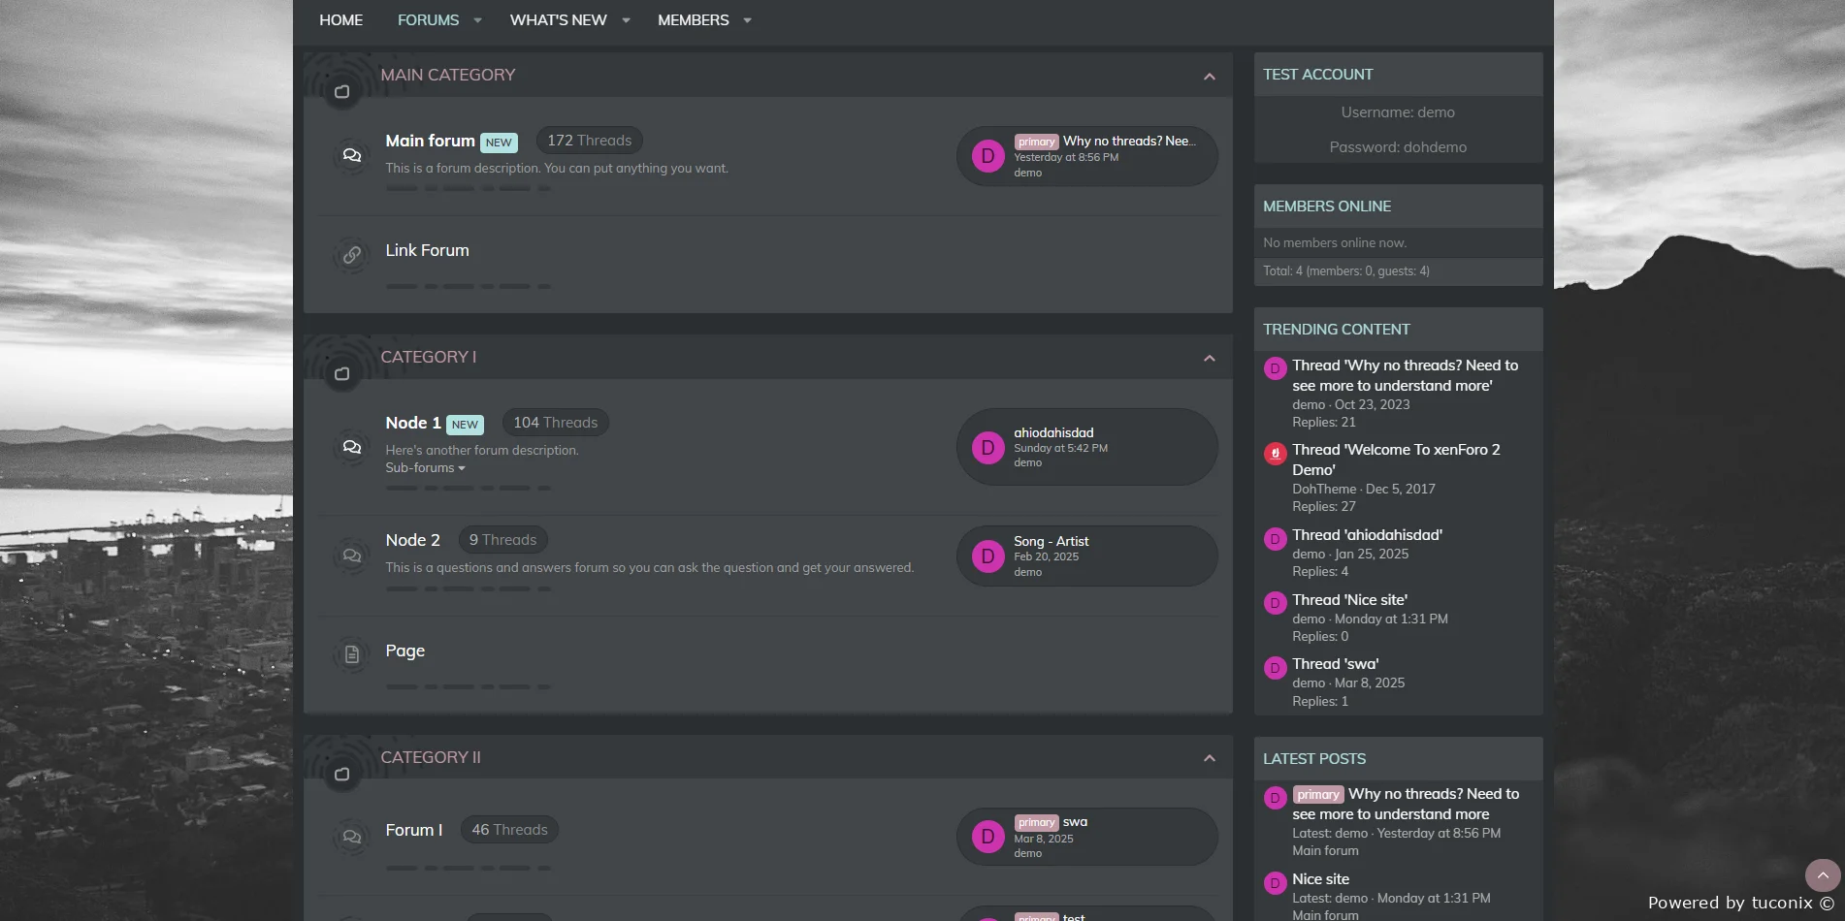Click the Main Category heading
The height and width of the screenshot is (921, 1845).
point(447,75)
